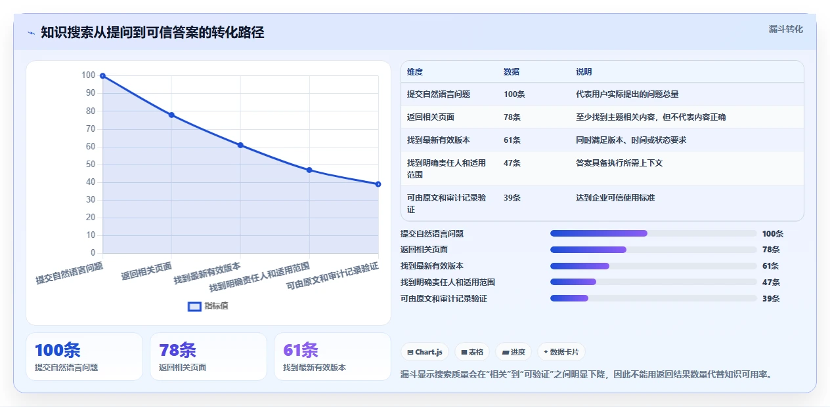Select the Chart.js chip
Screen dimensions: 830x407
click(425, 352)
